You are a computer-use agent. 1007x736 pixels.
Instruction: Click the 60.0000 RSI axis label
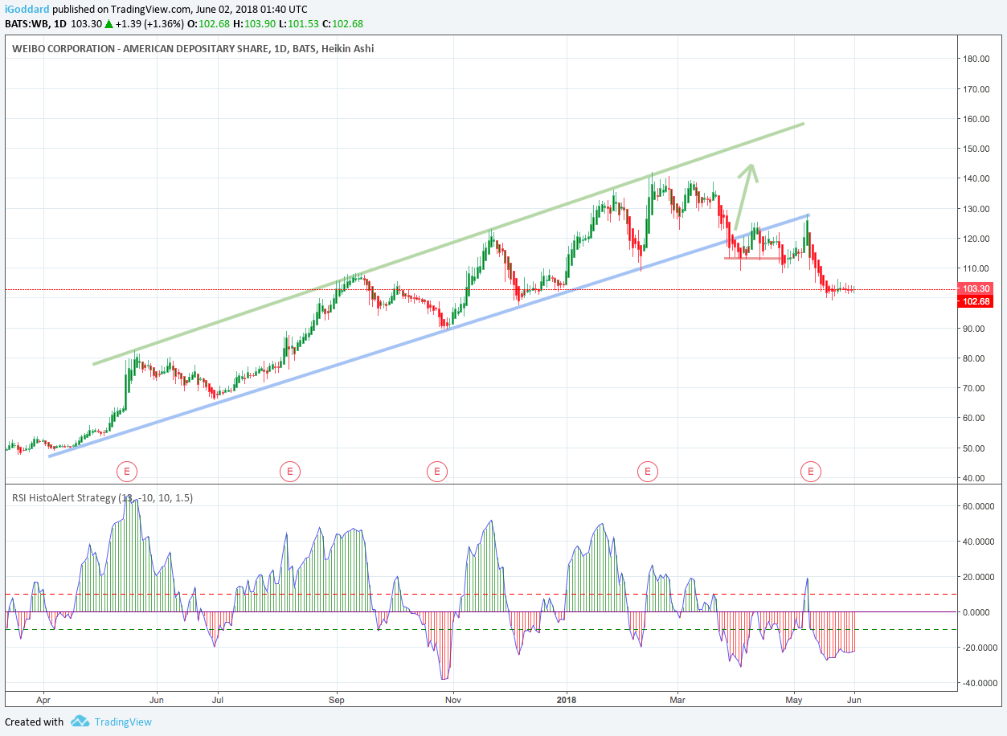click(x=980, y=506)
